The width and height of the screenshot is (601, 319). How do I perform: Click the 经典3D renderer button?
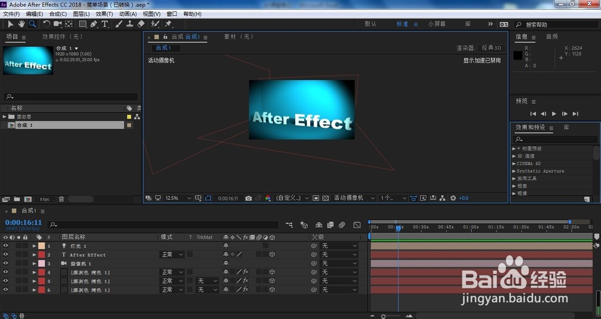(x=492, y=48)
